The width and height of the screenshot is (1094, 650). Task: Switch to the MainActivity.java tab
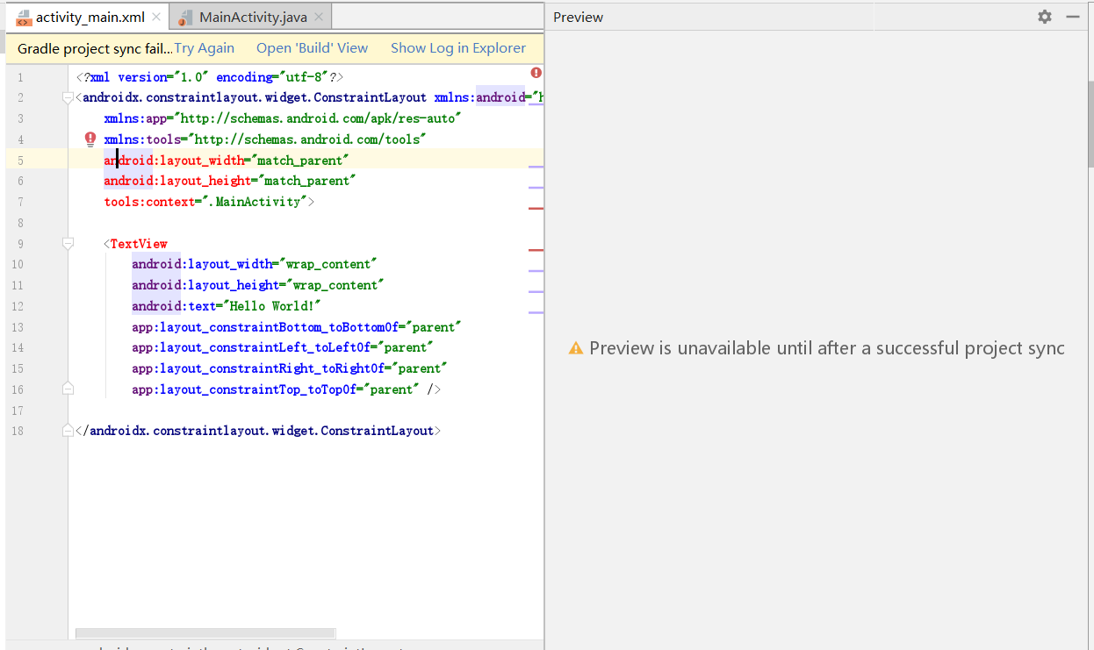(249, 17)
